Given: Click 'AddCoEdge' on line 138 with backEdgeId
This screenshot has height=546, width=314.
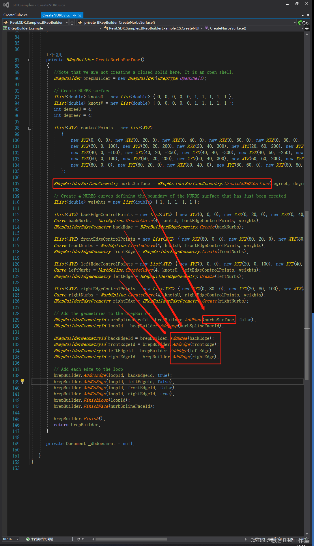Looking at the screenshot, I should pos(95,375).
